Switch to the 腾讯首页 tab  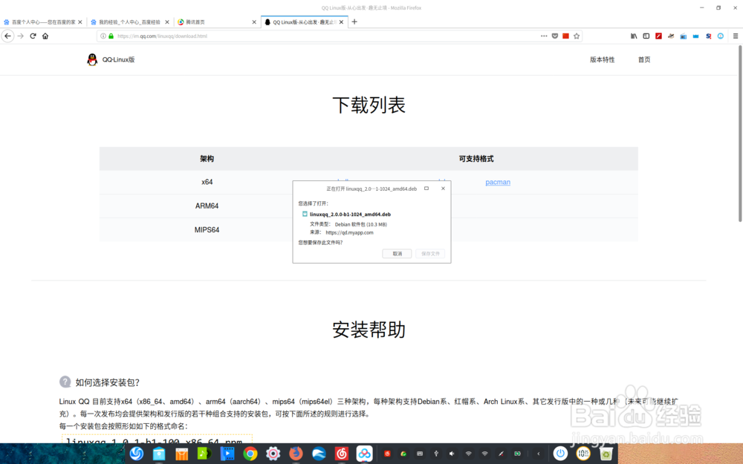pyautogui.click(x=216, y=22)
